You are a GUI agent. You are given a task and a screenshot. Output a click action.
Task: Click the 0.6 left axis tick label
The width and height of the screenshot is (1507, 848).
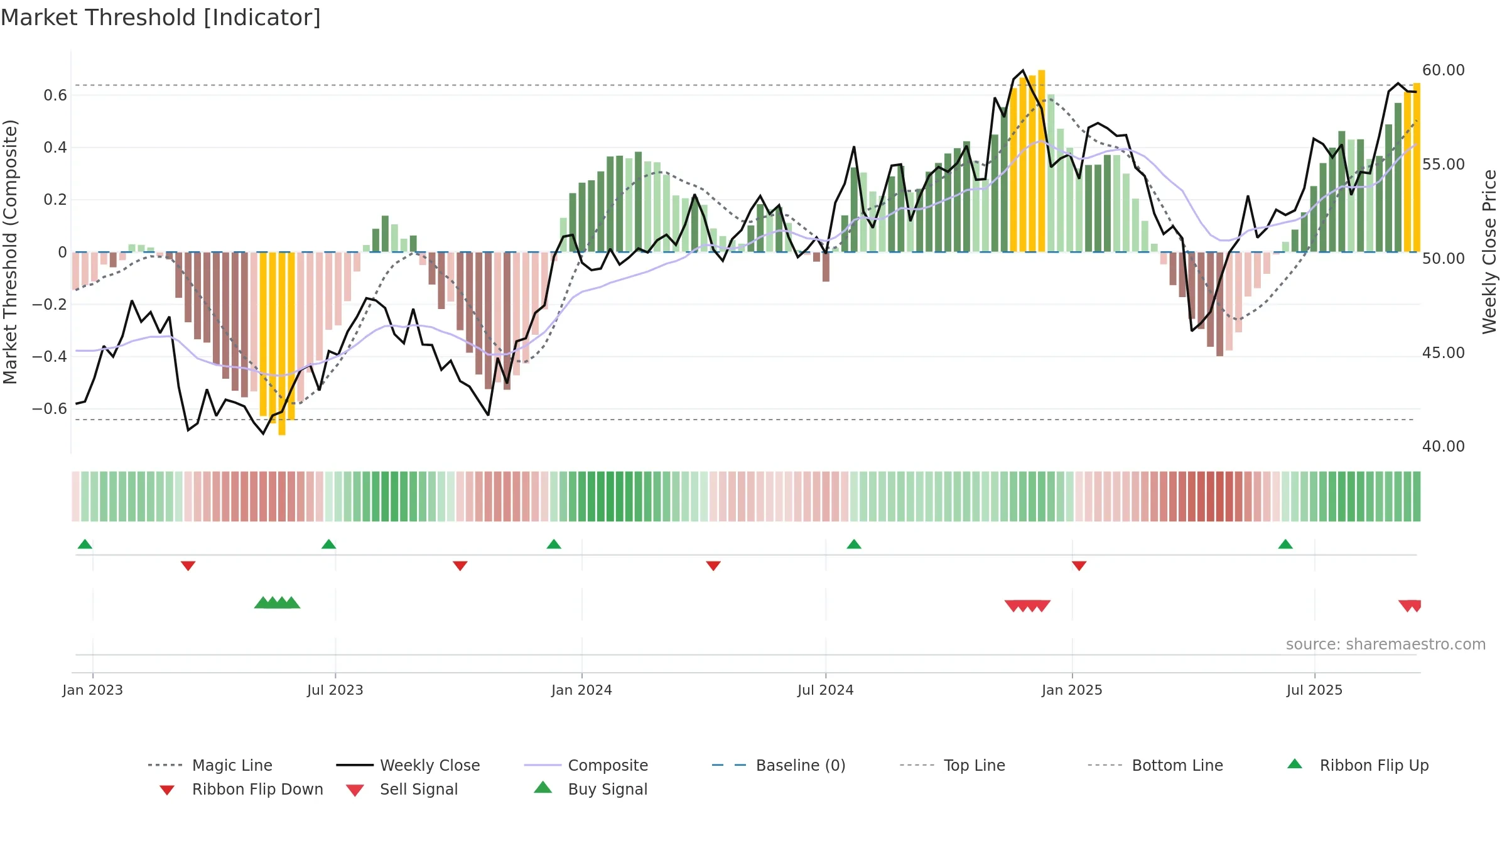click(x=55, y=95)
